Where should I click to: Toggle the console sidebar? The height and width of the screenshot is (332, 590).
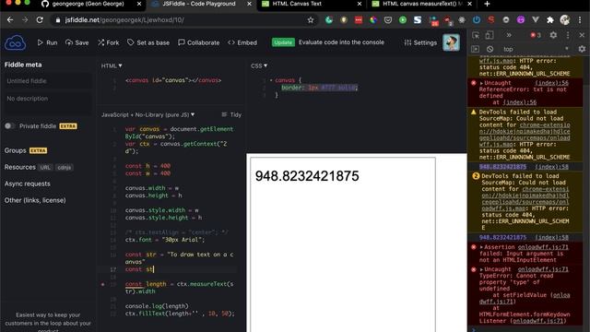coord(476,49)
